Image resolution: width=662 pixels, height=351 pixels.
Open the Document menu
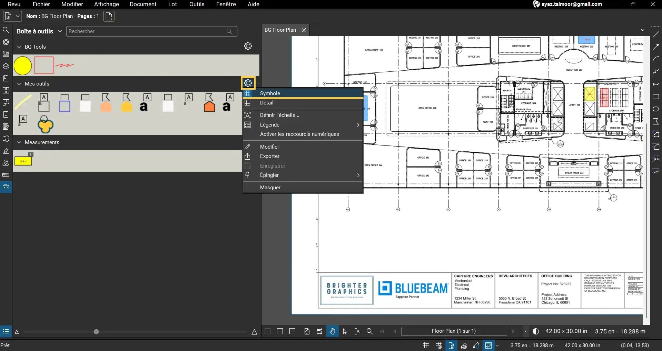(x=143, y=4)
